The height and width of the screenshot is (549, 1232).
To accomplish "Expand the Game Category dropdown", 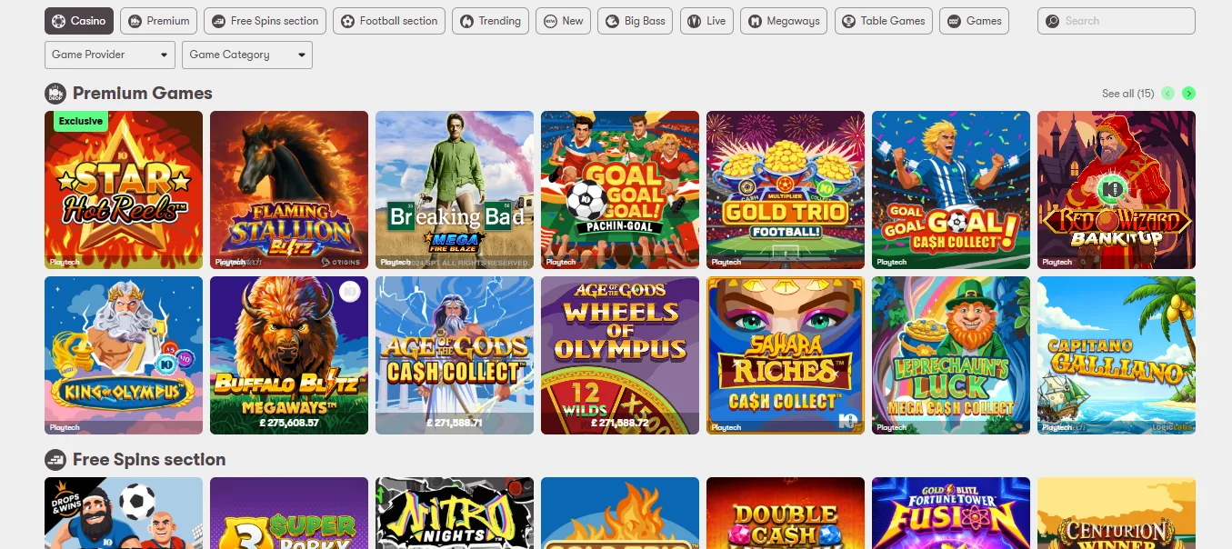I will [x=247, y=55].
